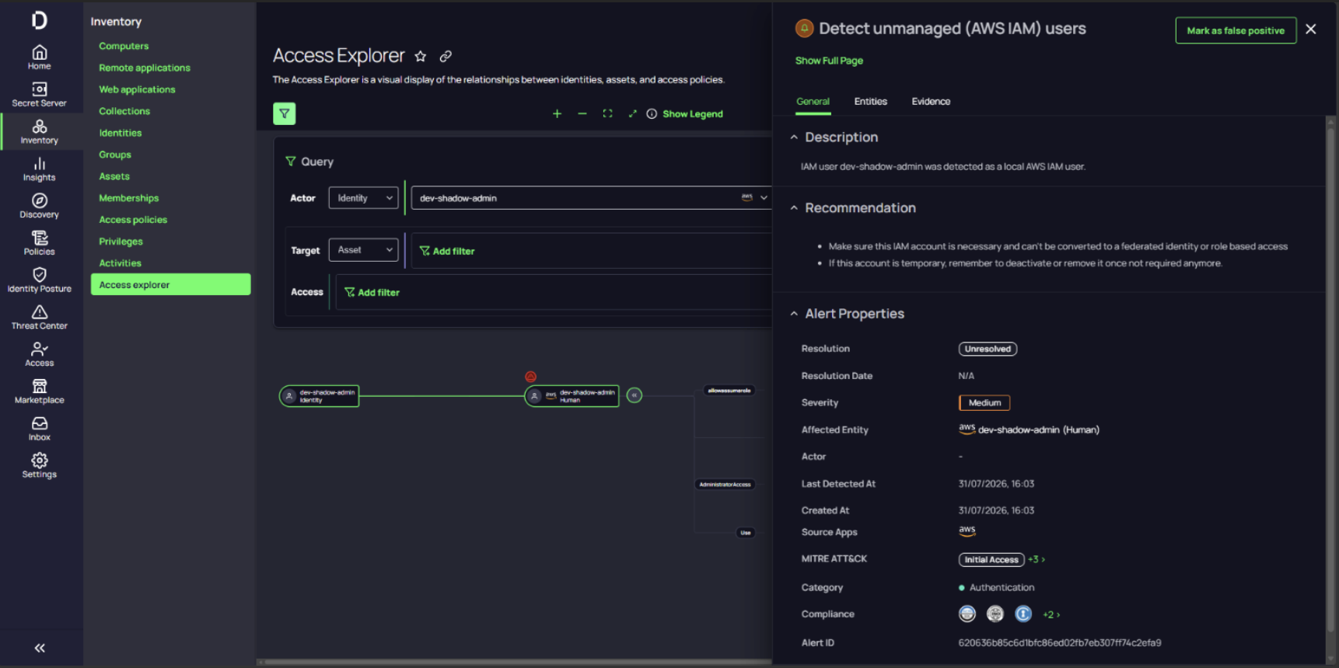Click the Delinea logo at top left
The image size is (1339, 668).
coord(40,20)
